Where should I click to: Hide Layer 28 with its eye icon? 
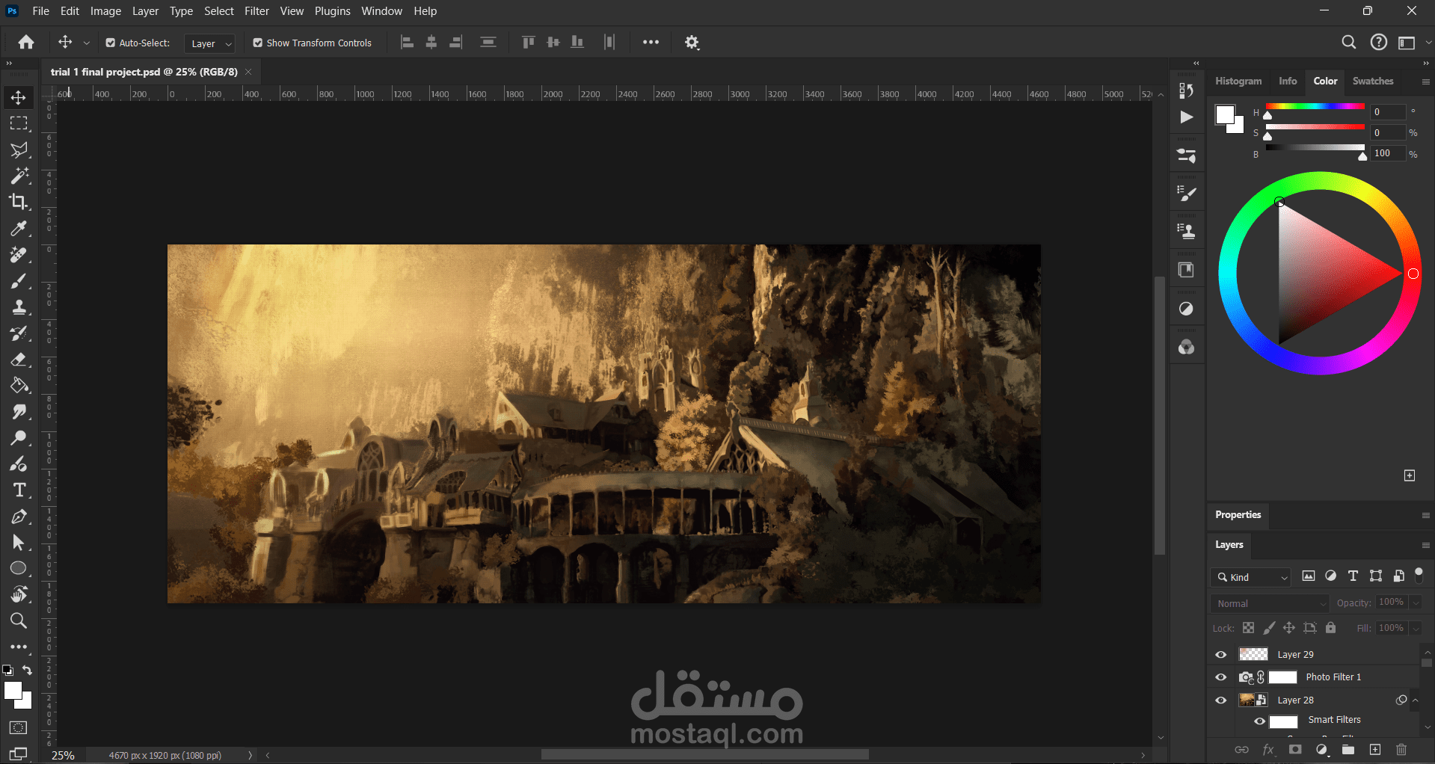[1221, 700]
